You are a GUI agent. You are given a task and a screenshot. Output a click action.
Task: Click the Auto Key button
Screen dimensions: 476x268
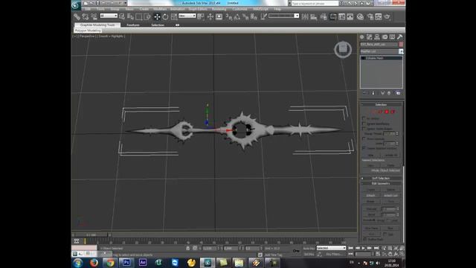coord(309,248)
